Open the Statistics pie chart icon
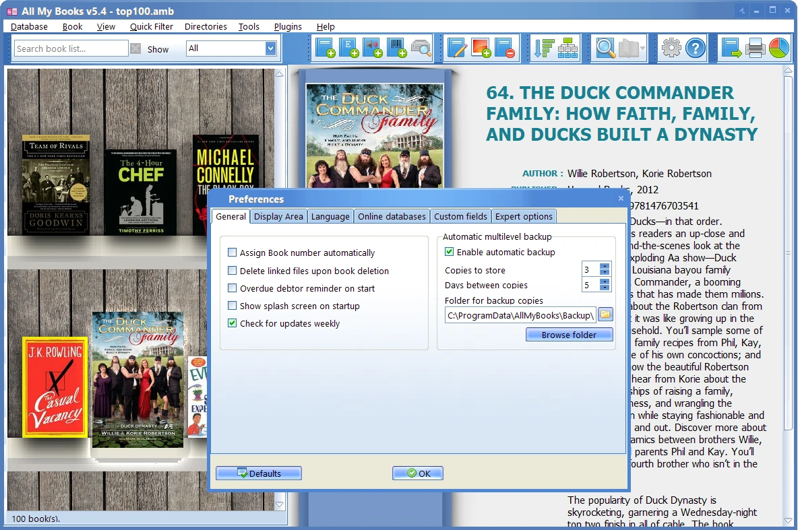 pos(778,48)
